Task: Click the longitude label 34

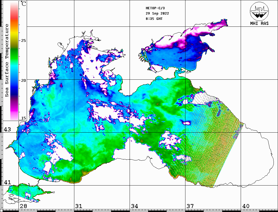Action: (x=135, y=206)
